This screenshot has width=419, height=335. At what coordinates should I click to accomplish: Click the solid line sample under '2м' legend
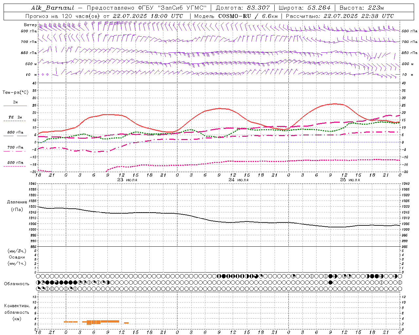15,106
